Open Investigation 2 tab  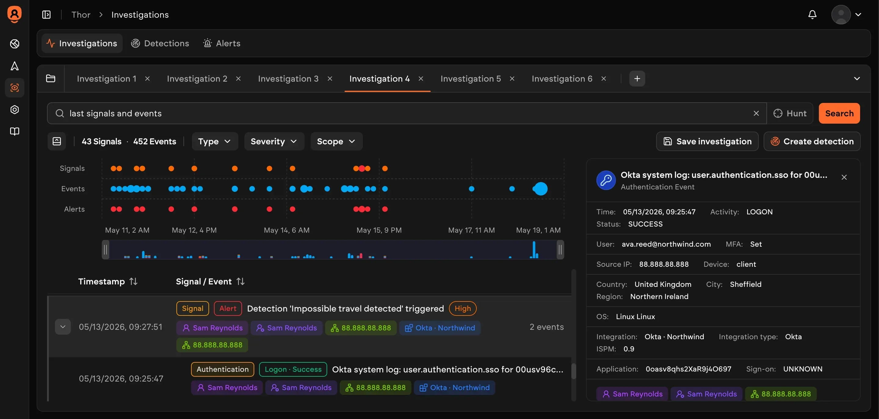(197, 79)
